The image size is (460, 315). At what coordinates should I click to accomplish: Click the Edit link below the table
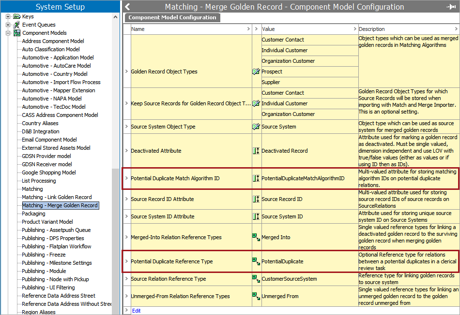click(136, 311)
